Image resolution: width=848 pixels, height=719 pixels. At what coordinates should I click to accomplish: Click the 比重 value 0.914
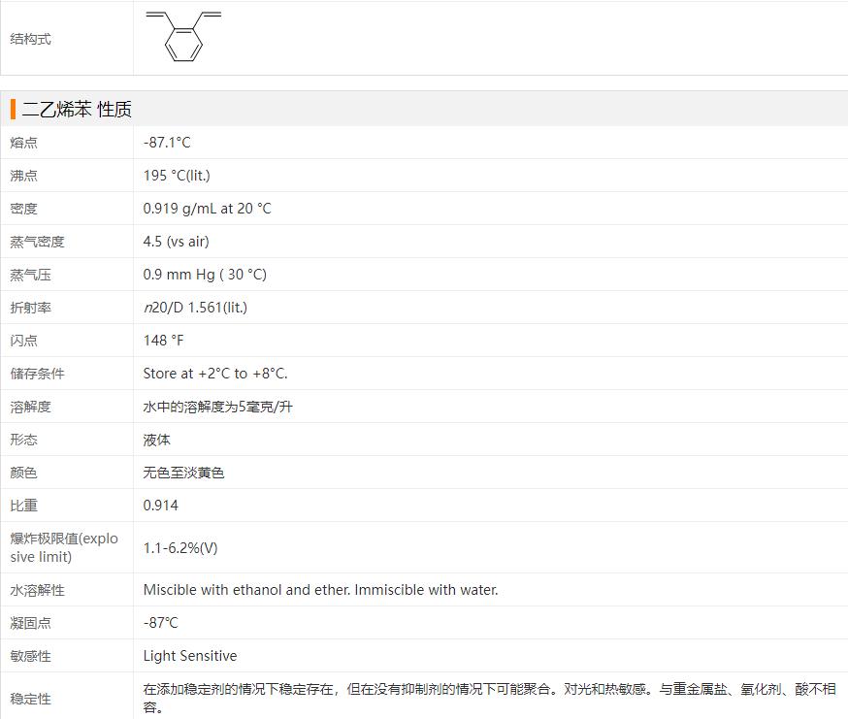[161, 506]
